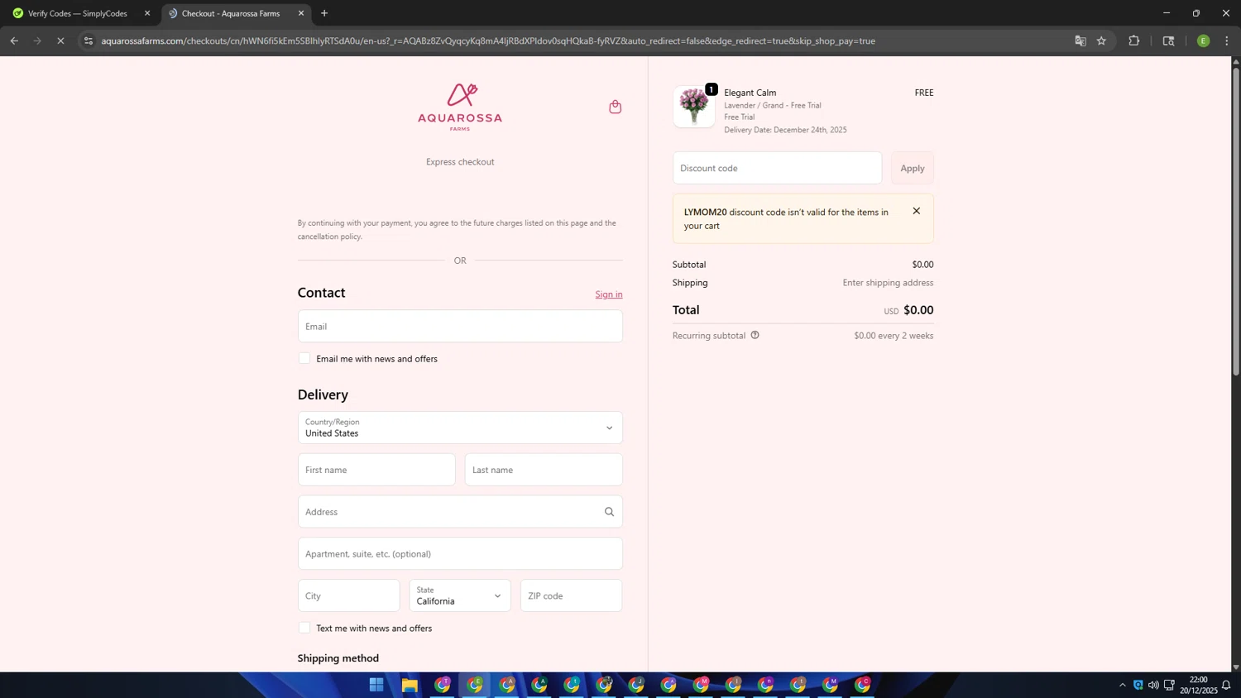Screen dimensions: 1241x698
Task: Focus the Address input field
Action: click(x=460, y=512)
